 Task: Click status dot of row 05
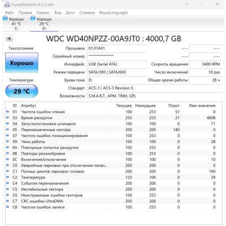pos(7,129)
